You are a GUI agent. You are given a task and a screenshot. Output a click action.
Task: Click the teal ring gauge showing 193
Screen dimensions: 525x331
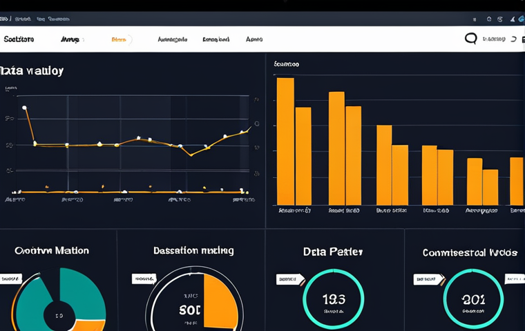click(334, 299)
